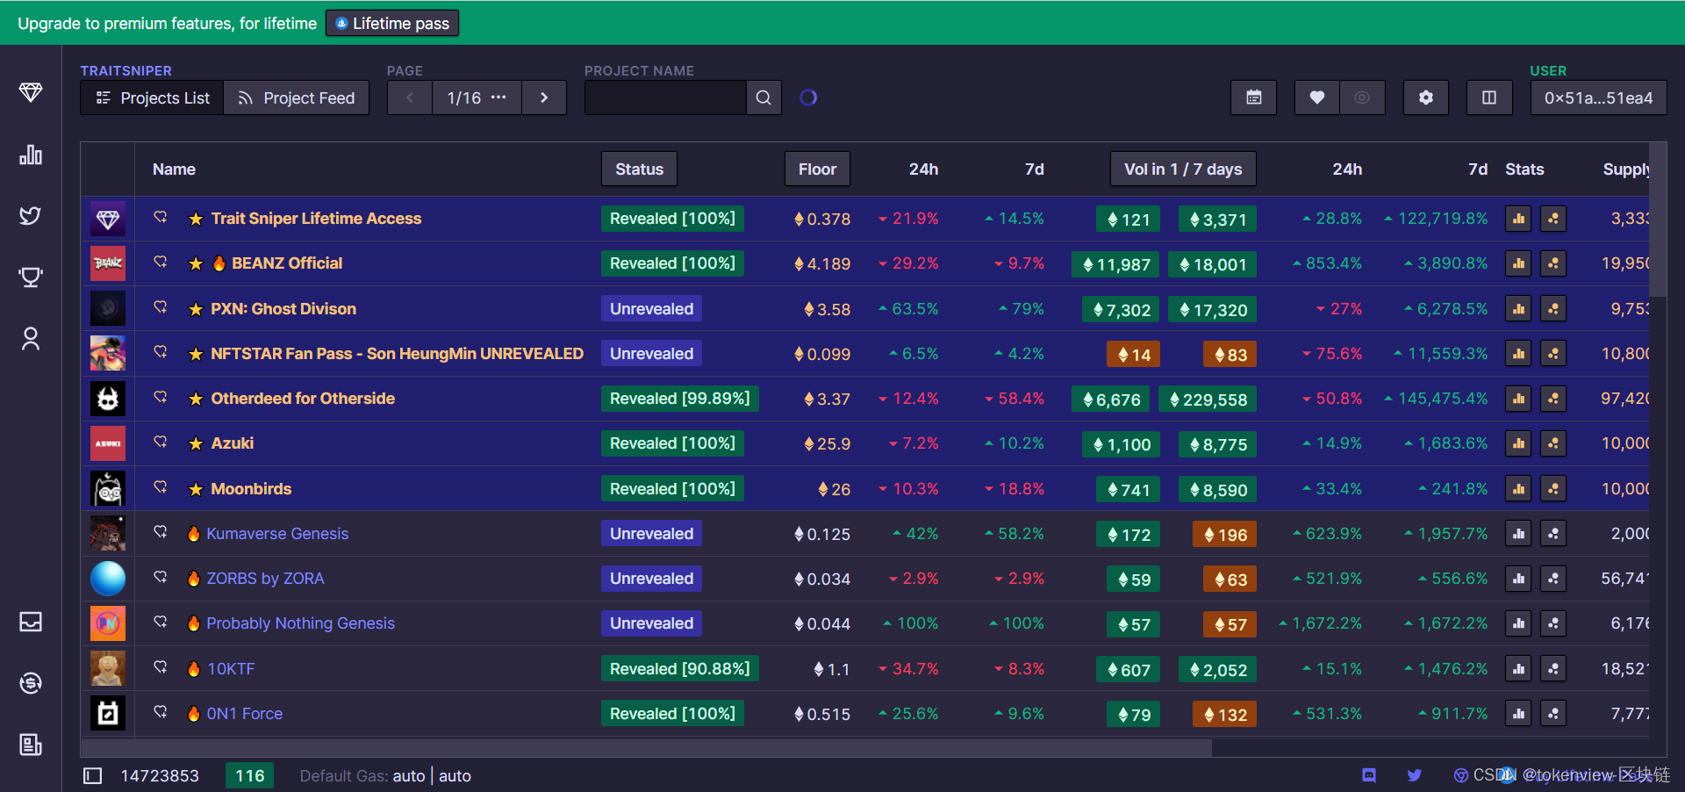Image resolution: width=1685 pixels, height=792 pixels.
Task: Toggle favorite heart for Kumaverse Genesis
Action: point(161,532)
